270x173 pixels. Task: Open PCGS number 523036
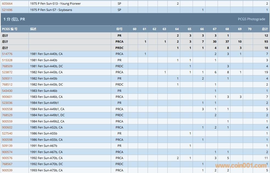[7, 103]
